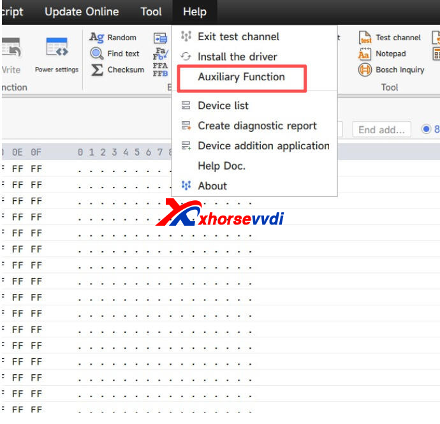Open the Help menu
Image resolution: width=440 pixels, height=424 pixels.
pos(194,11)
